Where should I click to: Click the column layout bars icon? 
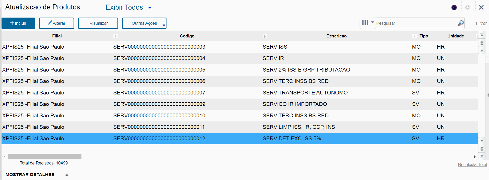(x=365, y=23)
